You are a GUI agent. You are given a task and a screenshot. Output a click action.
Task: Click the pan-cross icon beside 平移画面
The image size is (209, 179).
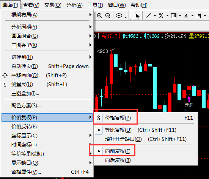coord(5,75)
